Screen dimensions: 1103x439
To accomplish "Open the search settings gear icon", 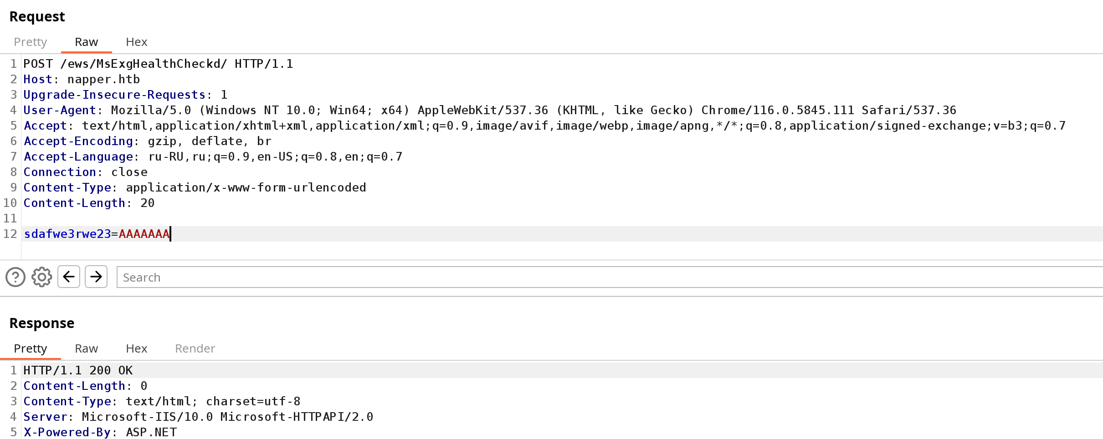I will tap(42, 277).
